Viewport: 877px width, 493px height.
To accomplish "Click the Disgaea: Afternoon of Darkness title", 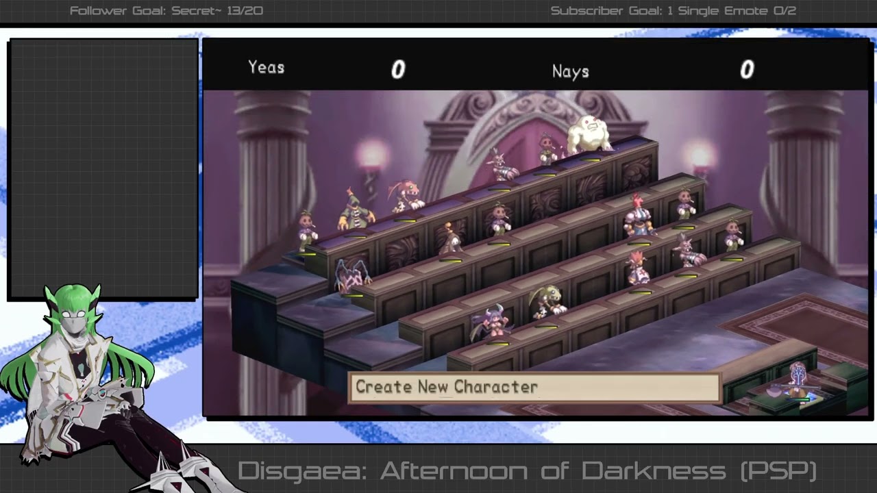I will (x=527, y=471).
